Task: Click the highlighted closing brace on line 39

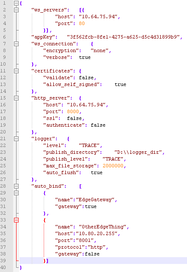Action: (45, 261)
